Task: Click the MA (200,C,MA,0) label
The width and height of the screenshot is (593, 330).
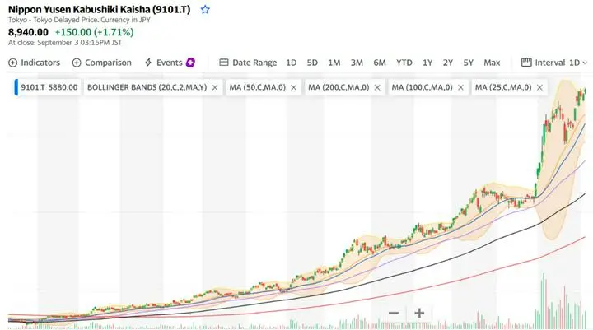Action: pyautogui.click(x=339, y=87)
